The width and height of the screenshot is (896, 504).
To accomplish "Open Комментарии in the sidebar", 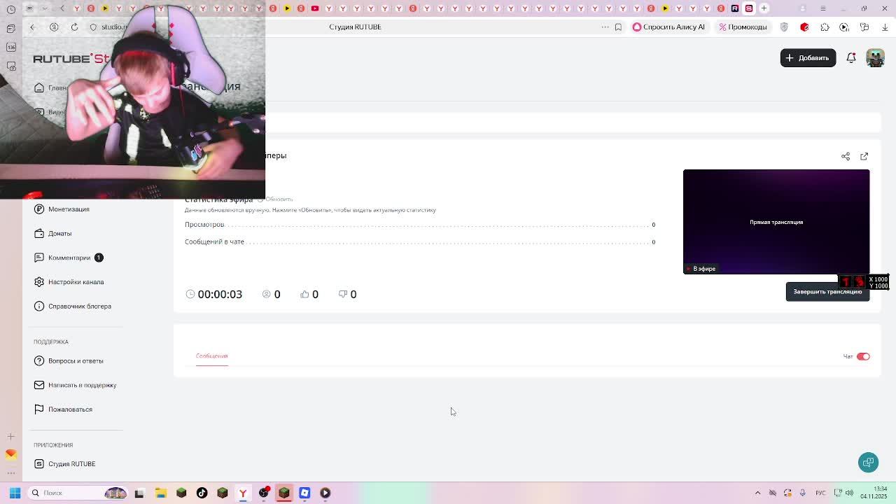I will [69, 258].
